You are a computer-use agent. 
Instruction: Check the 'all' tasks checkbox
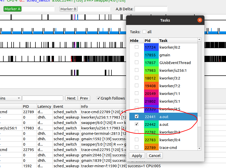click(x=144, y=32)
